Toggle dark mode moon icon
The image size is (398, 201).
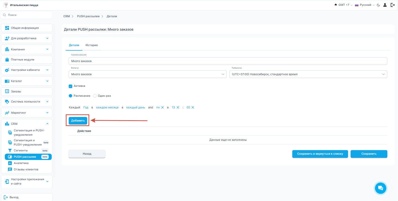(x=378, y=5)
